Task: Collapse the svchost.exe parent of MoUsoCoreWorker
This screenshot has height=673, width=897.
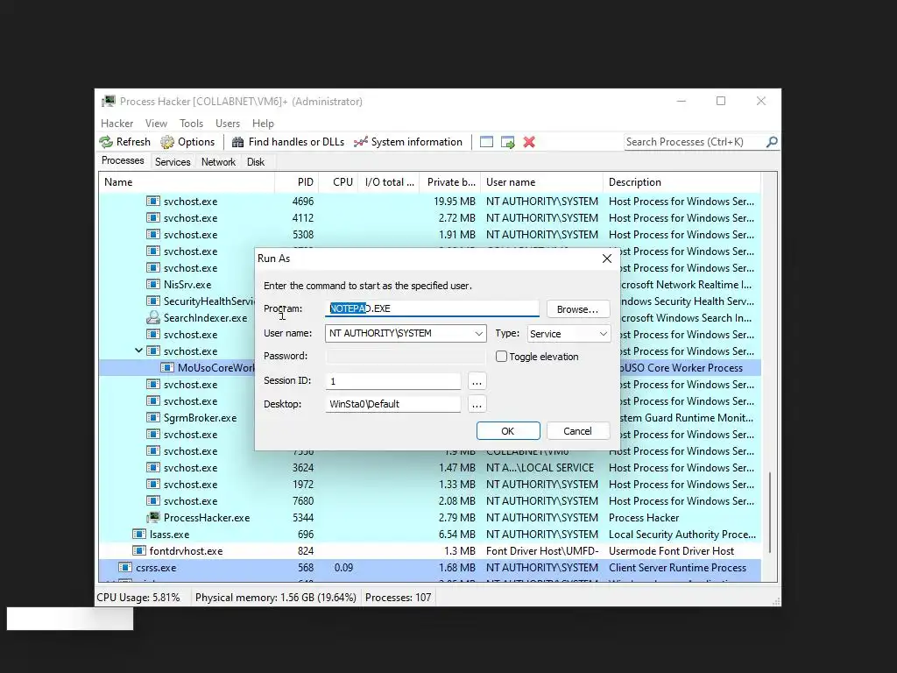Action: (x=138, y=351)
